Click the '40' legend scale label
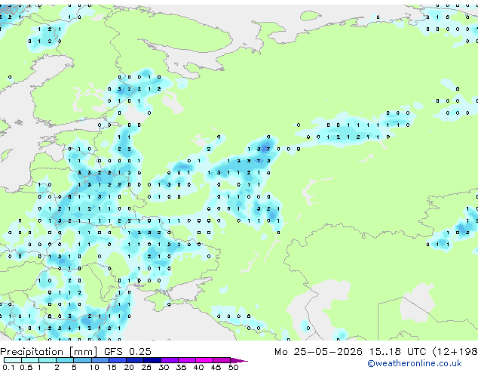478x370 pixels. (x=198, y=367)
